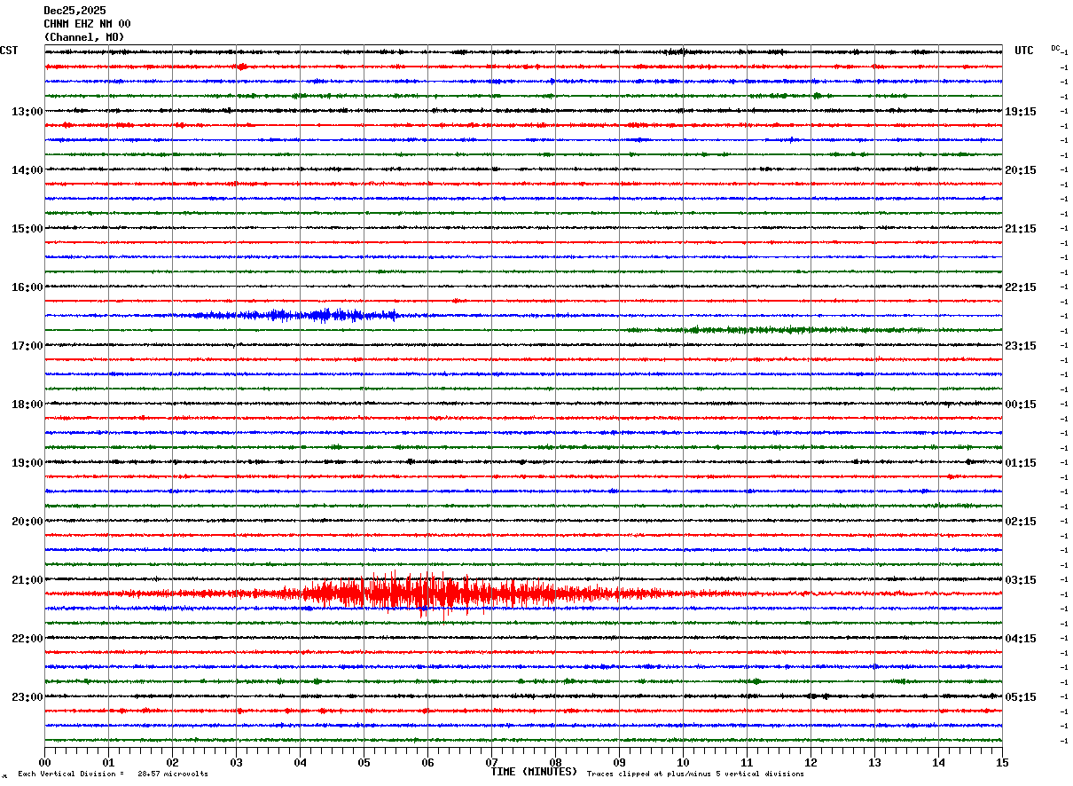Screen dimensions: 1073x786
Task: Select the station code "CHNM EHZ NM 00"
Action: 87,24
